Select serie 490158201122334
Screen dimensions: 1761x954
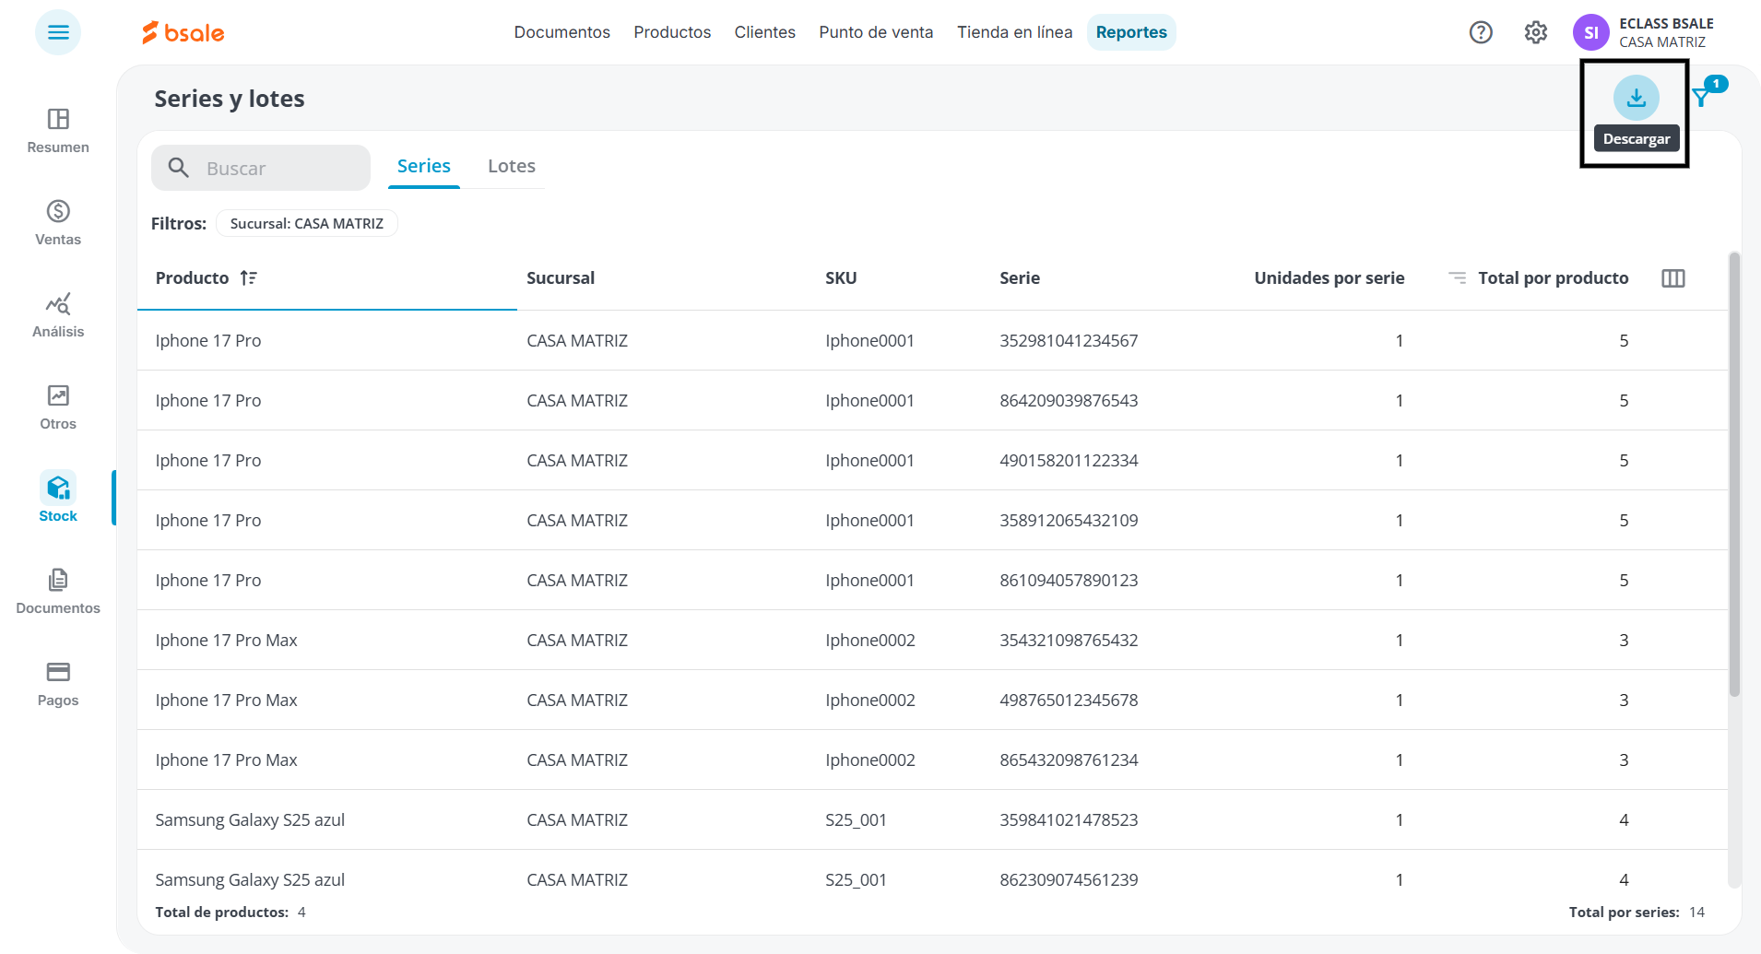(x=1069, y=460)
